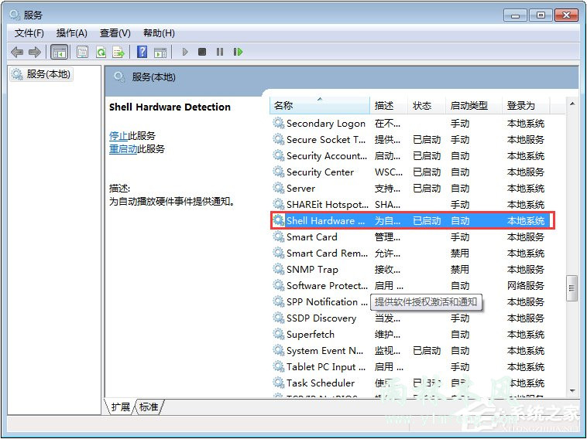Viewport: 587px width, 439px height.
Task: Select the System Event N... service row
Action: click(410, 351)
